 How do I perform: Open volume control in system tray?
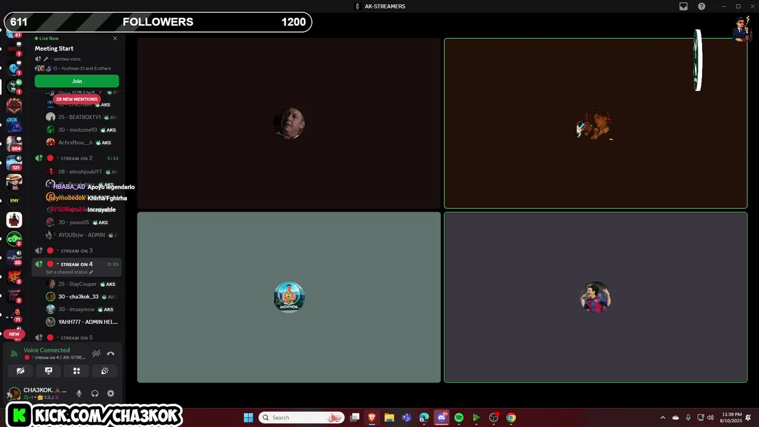tap(710, 418)
